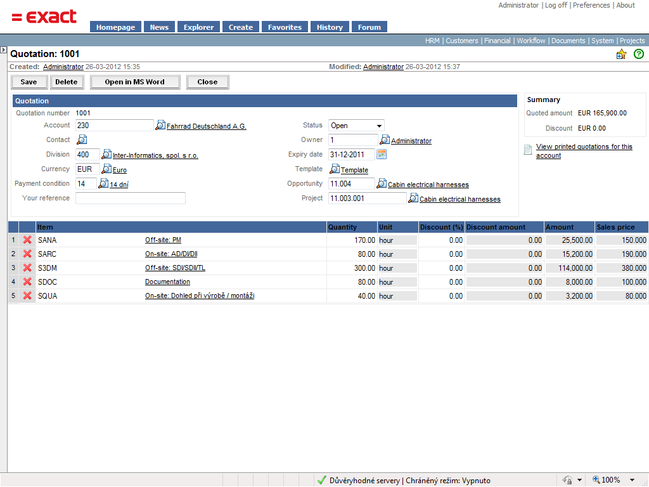
Task: Open the Projects module menu
Action: 633,41
